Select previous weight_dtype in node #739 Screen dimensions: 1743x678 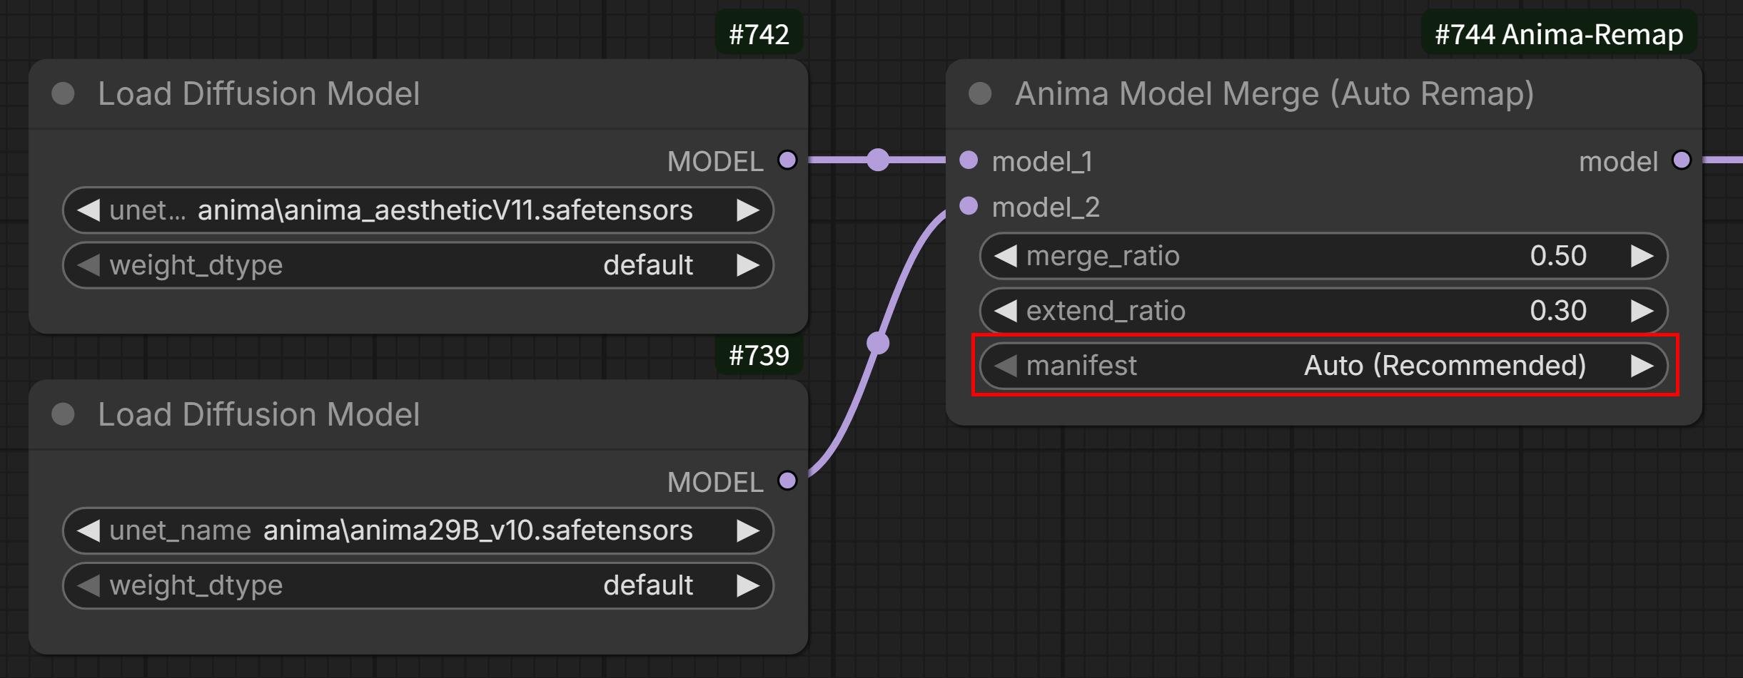click(89, 585)
